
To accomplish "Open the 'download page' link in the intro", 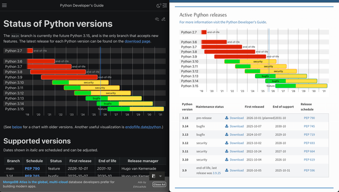I will 137,41.
